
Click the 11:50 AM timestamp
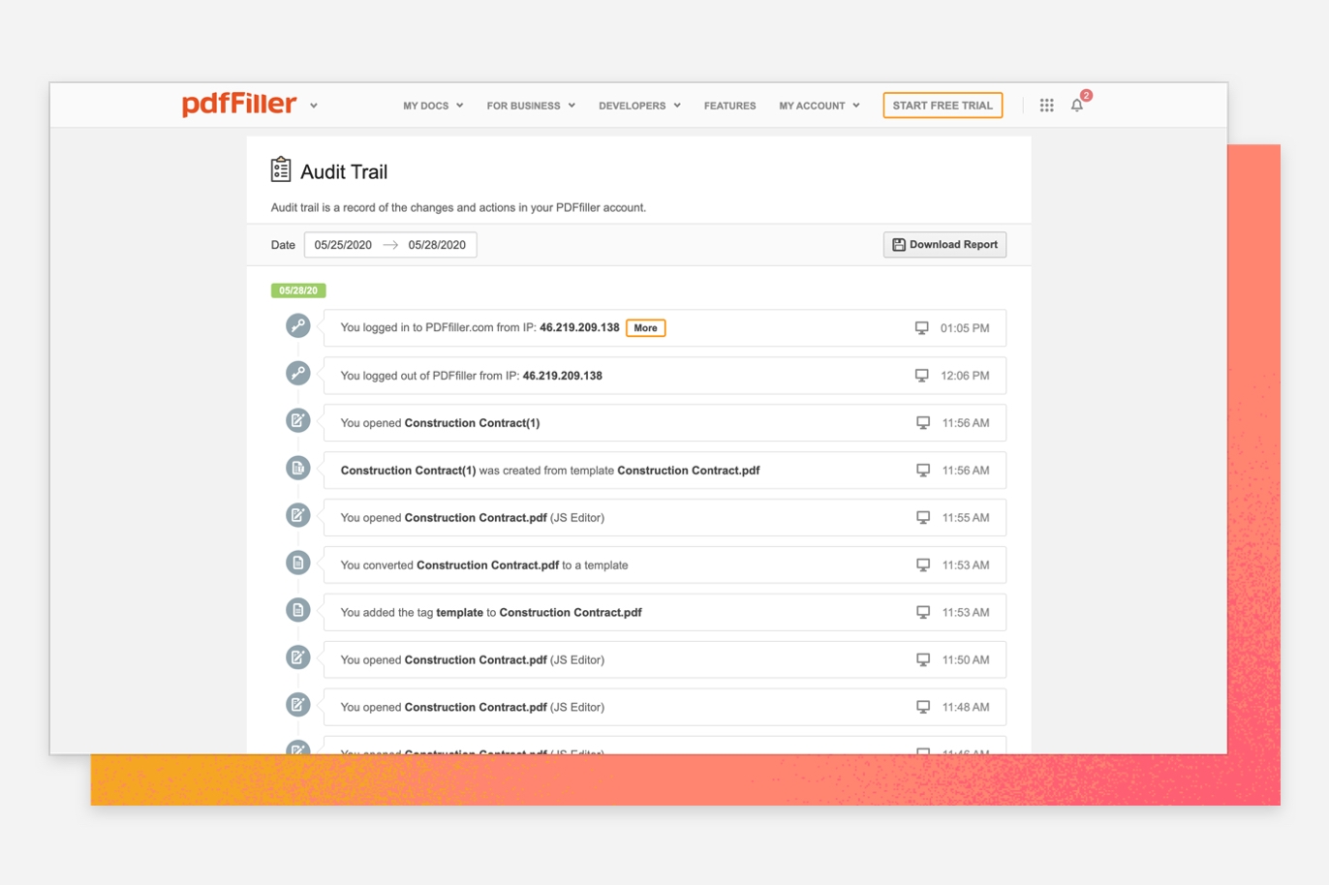[x=966, y=660]
